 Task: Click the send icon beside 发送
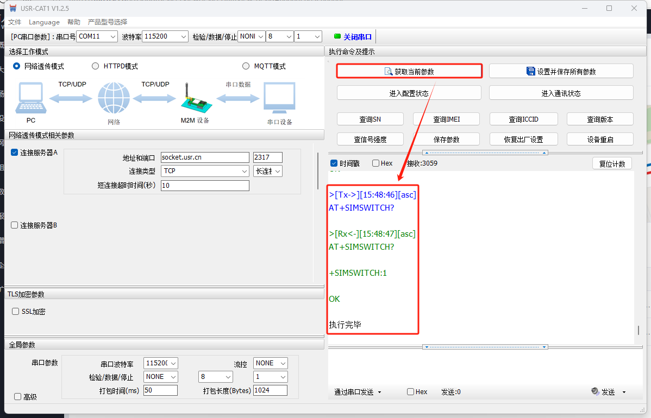pos(595,391)
